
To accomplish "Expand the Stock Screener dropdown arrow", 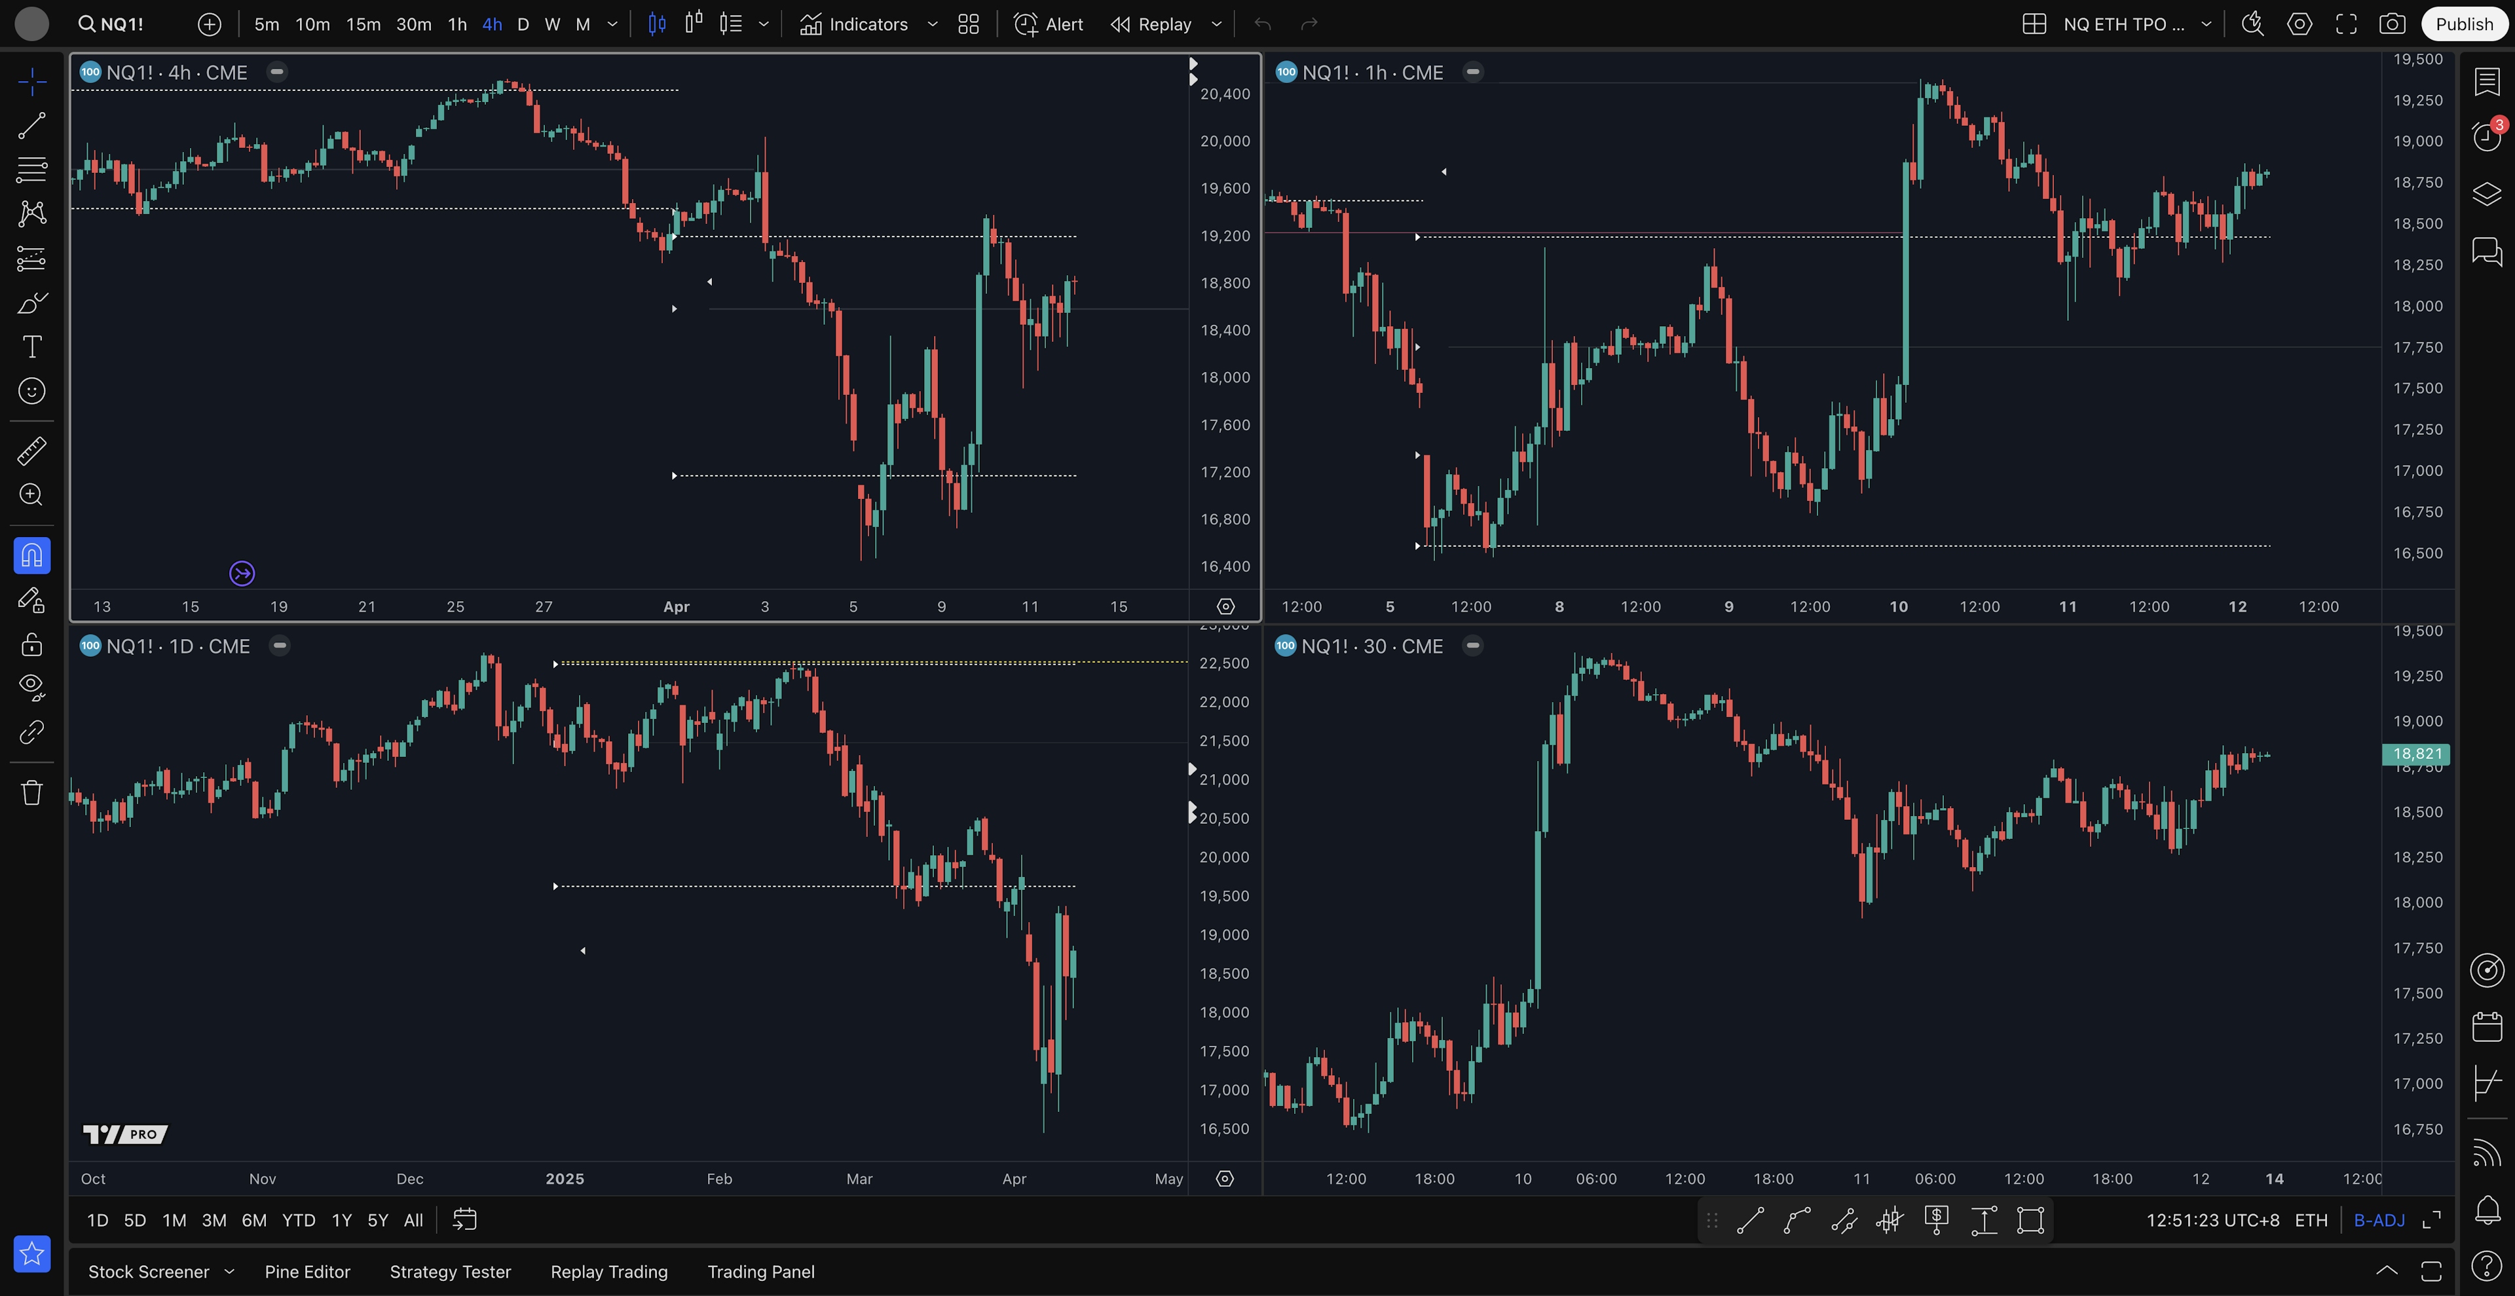I will tap(229, 1272).
